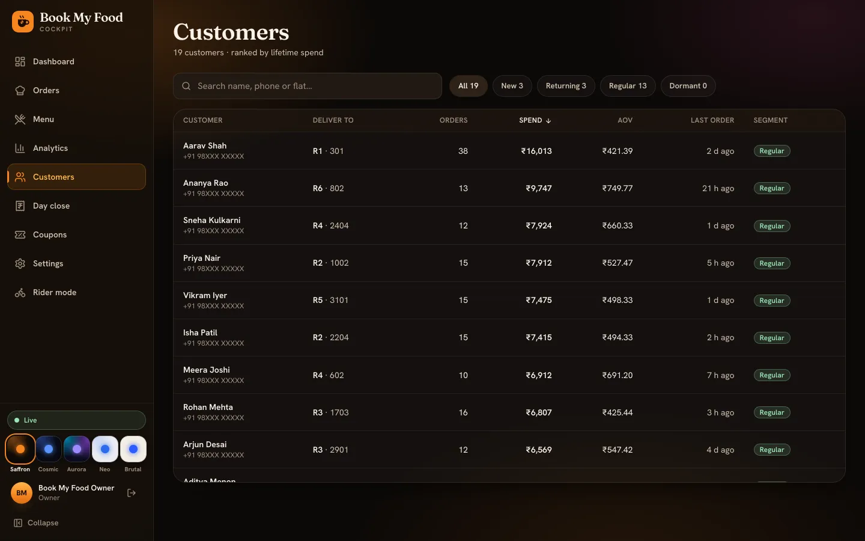Go to Orders in the sidebar
This screenshot has height=541, width=865.
(x=76, y=90)
